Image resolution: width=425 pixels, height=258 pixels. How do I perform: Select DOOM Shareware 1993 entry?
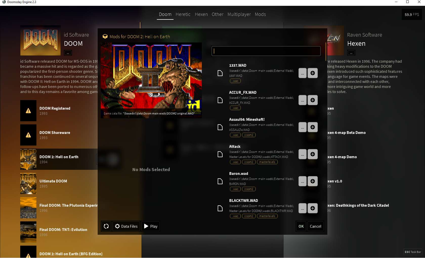(59, 135)
